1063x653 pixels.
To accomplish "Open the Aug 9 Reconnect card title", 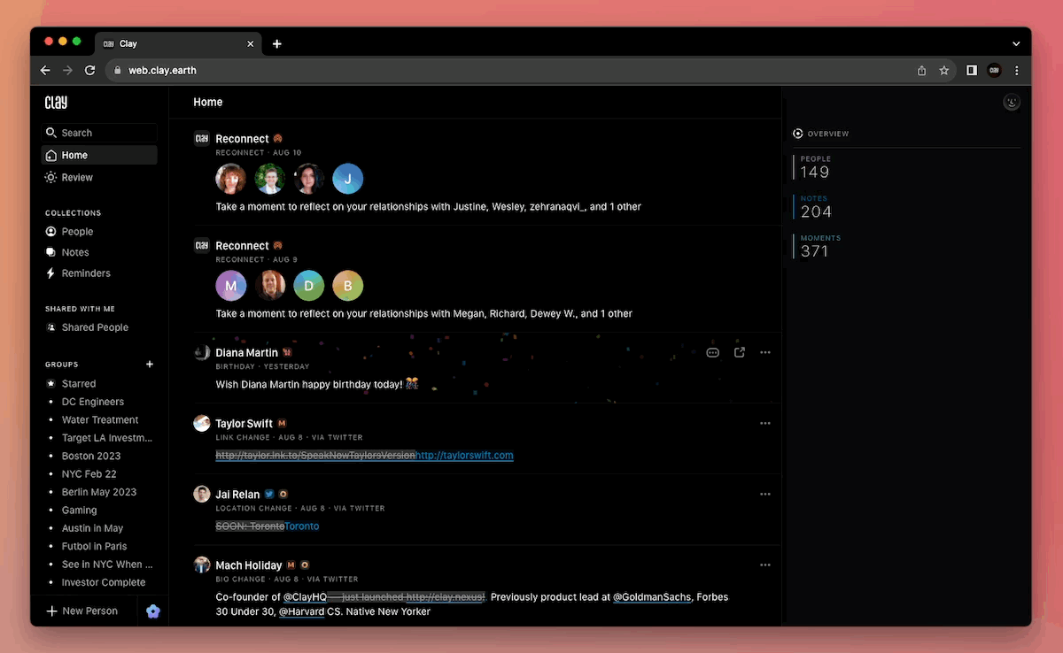I will tap(242, 246).
